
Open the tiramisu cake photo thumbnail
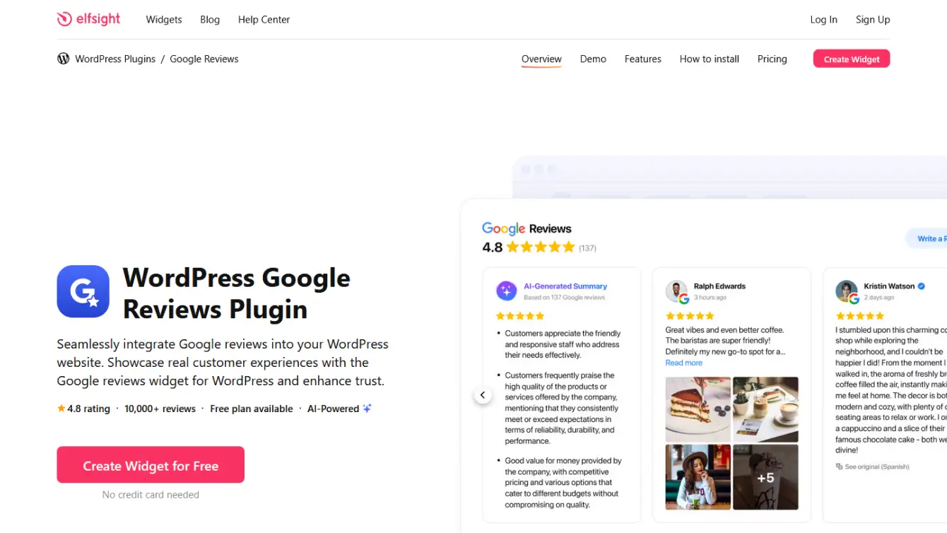(698, 409)
